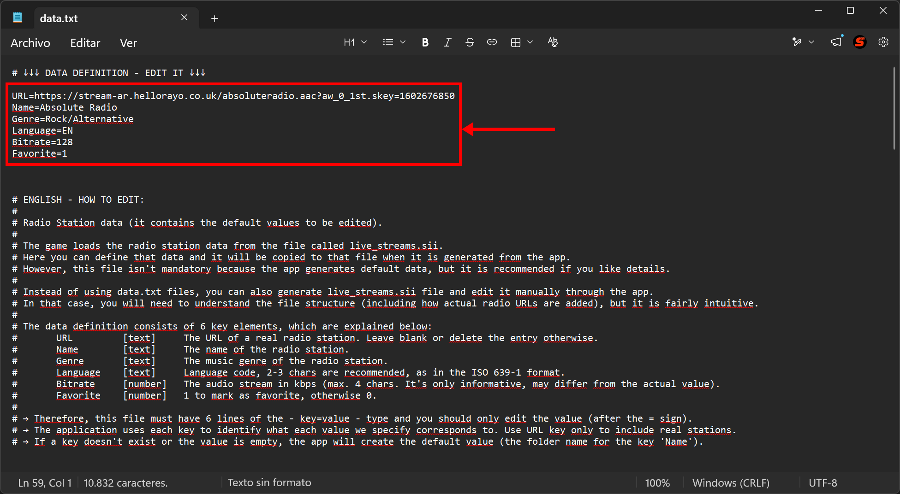Click the Notepad app icon in title bar
This screenshot has width=900, height=494.
(x=18, y=18)
